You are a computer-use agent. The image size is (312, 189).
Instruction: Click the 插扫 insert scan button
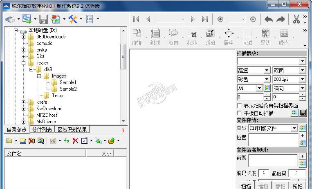(263, 186)
